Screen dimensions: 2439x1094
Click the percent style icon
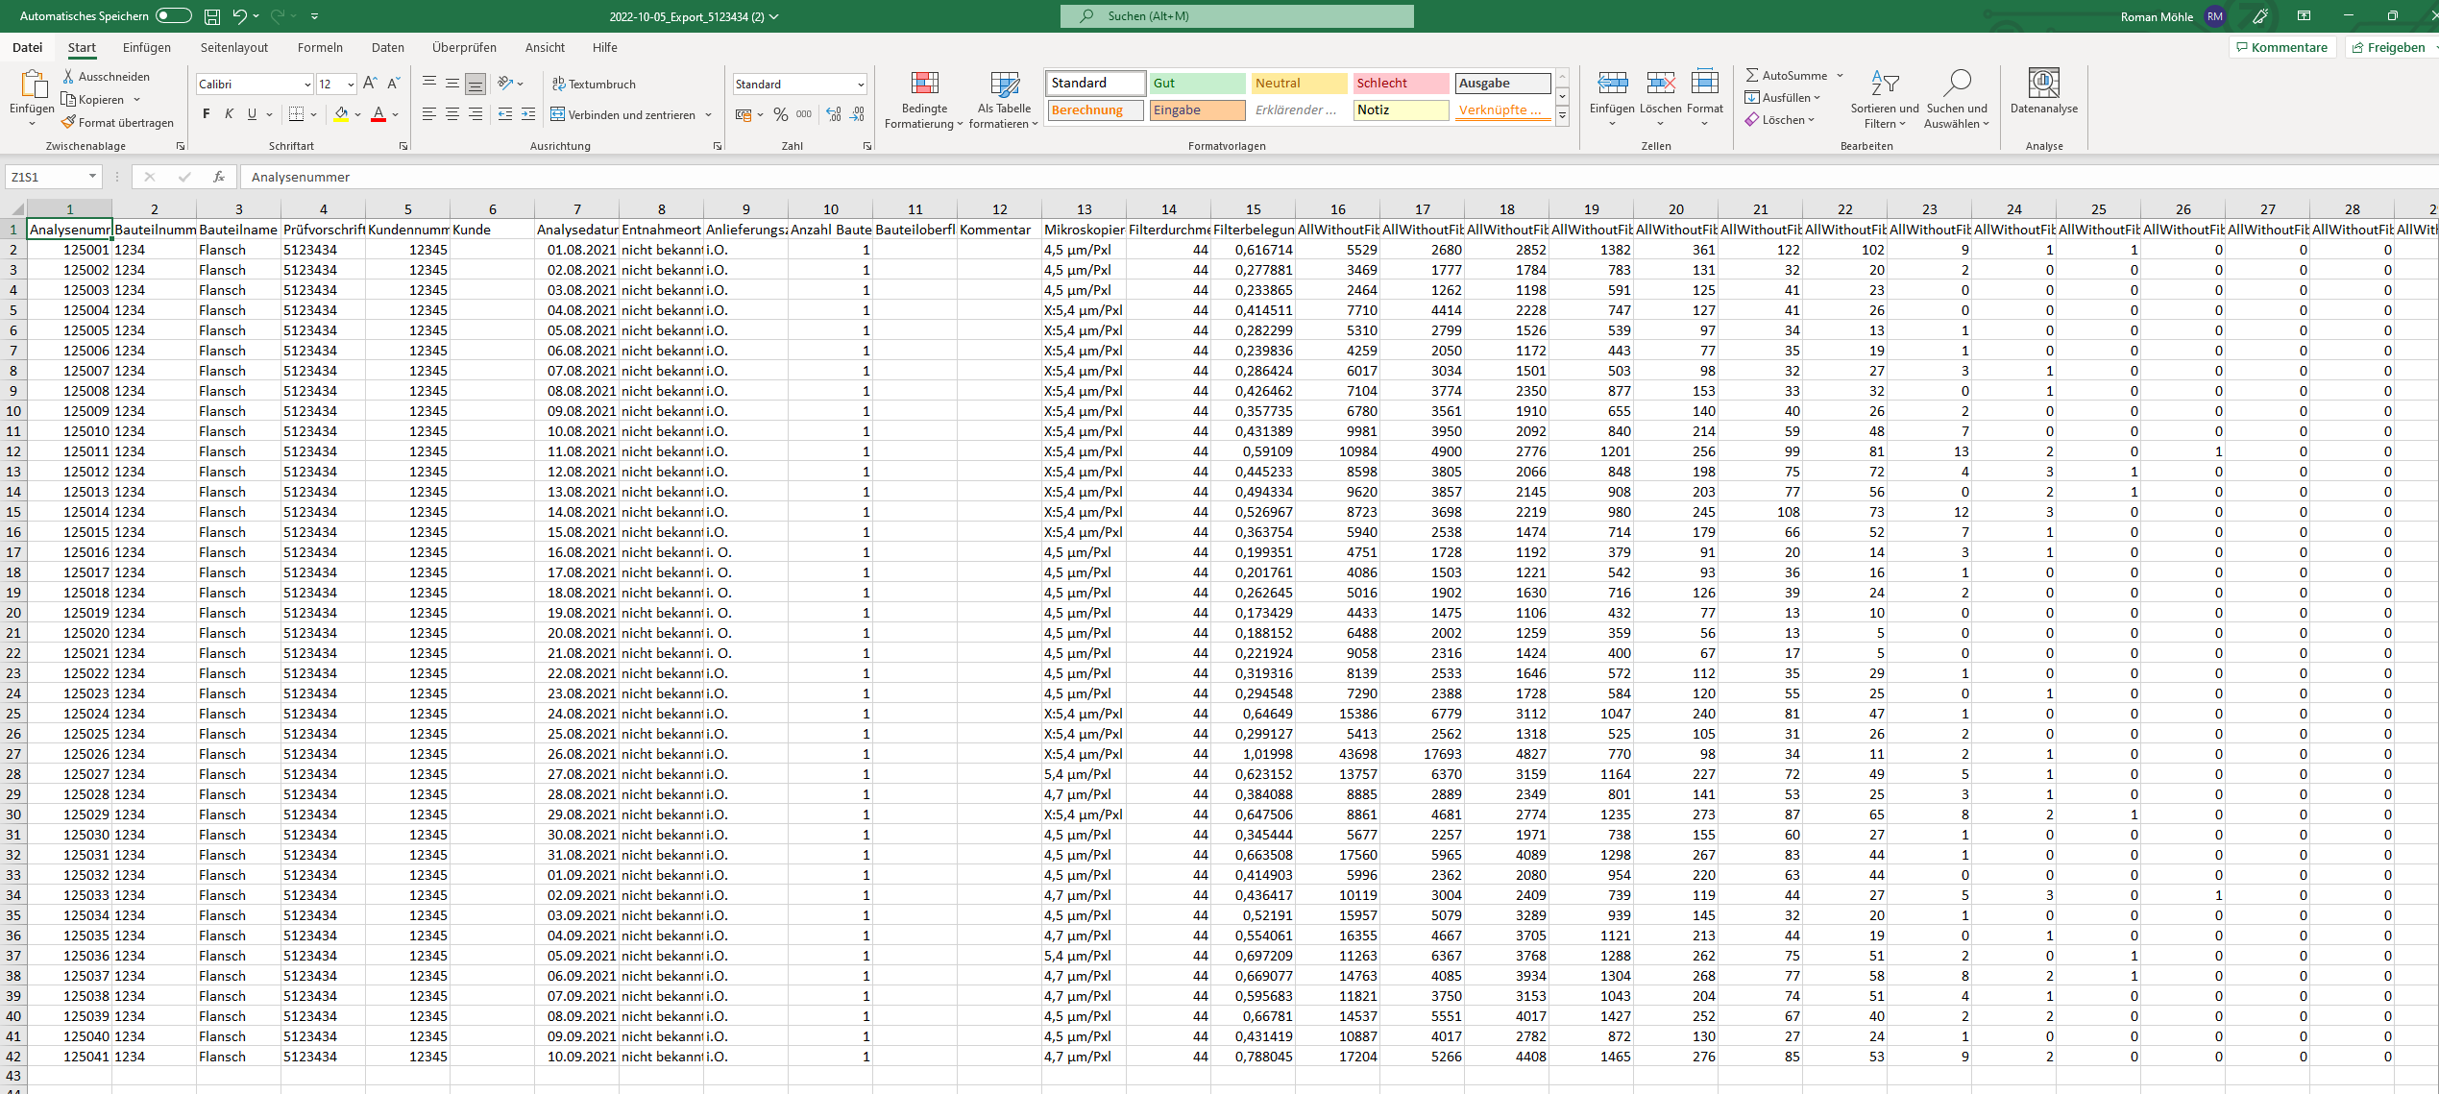pos(780,114)
